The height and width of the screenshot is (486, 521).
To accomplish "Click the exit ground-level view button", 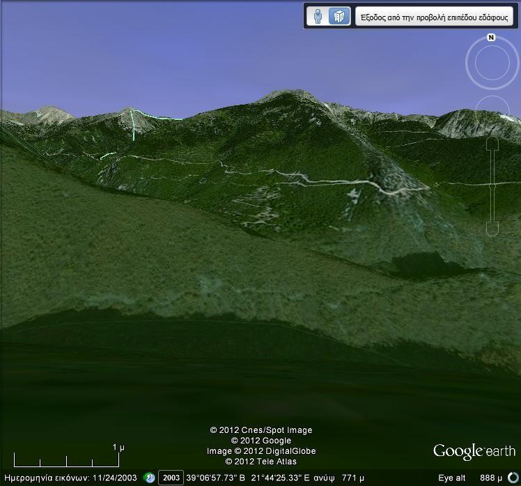I will tap(434, 17).
